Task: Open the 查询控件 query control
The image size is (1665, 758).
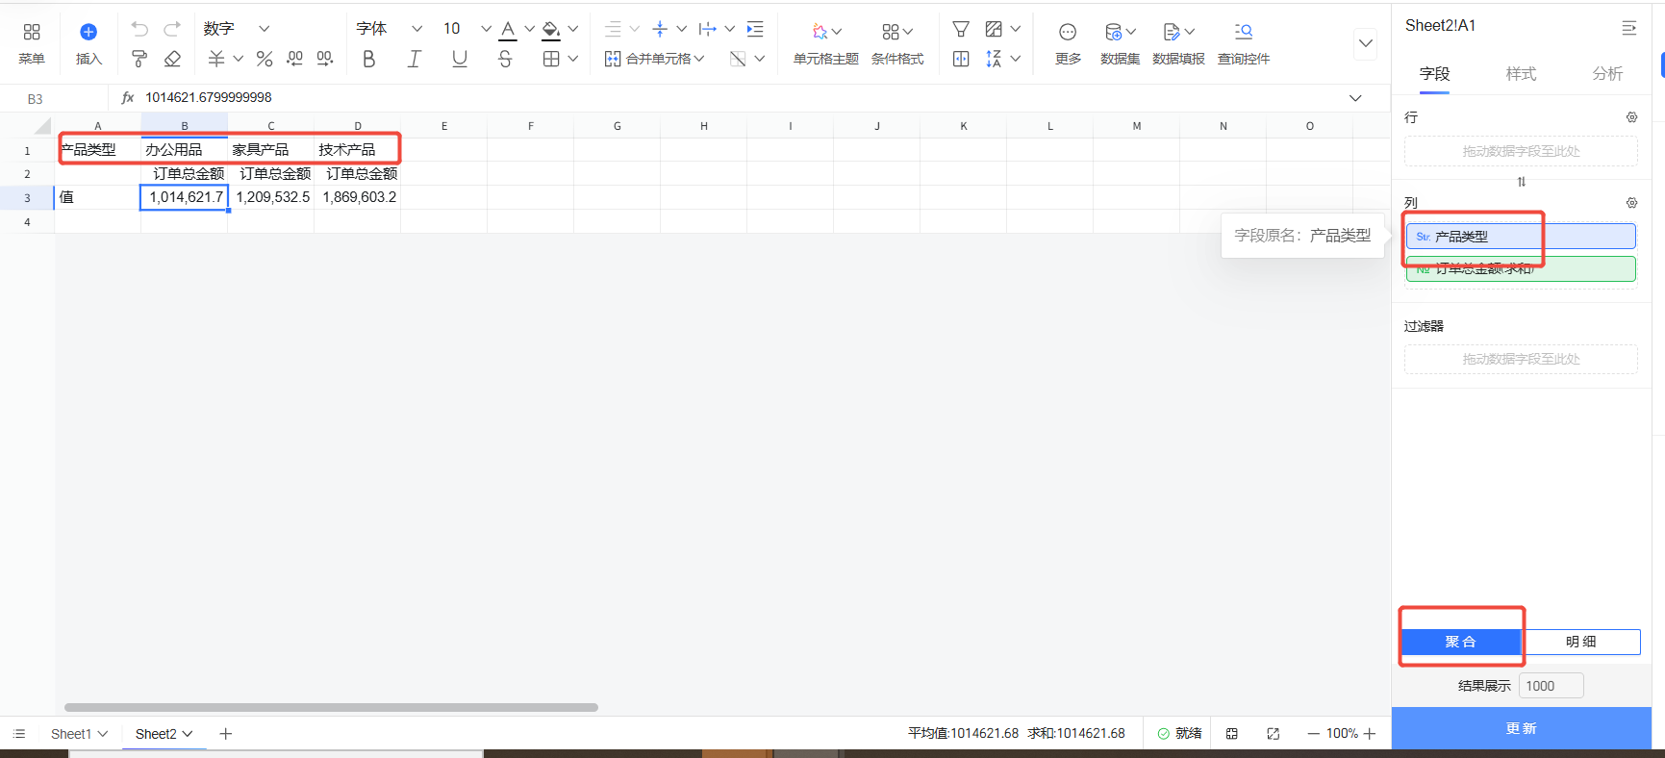Action: (1243, 44)
